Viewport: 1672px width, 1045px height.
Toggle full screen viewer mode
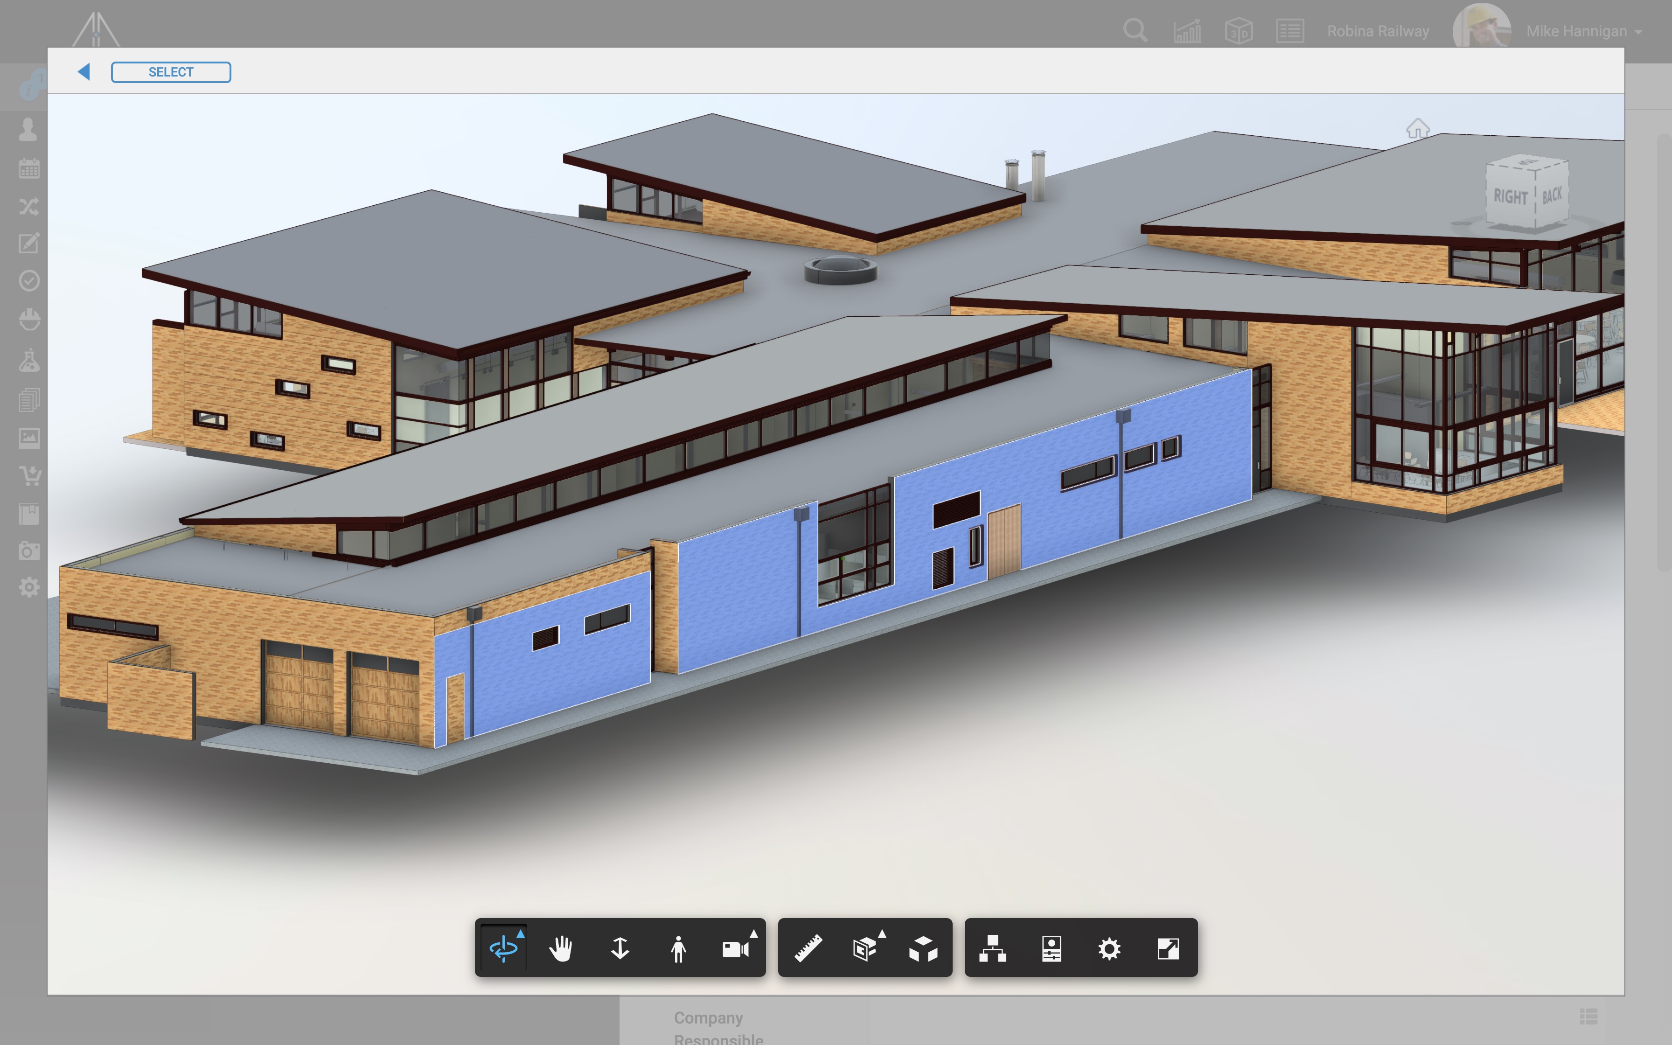click(1168, 948)
